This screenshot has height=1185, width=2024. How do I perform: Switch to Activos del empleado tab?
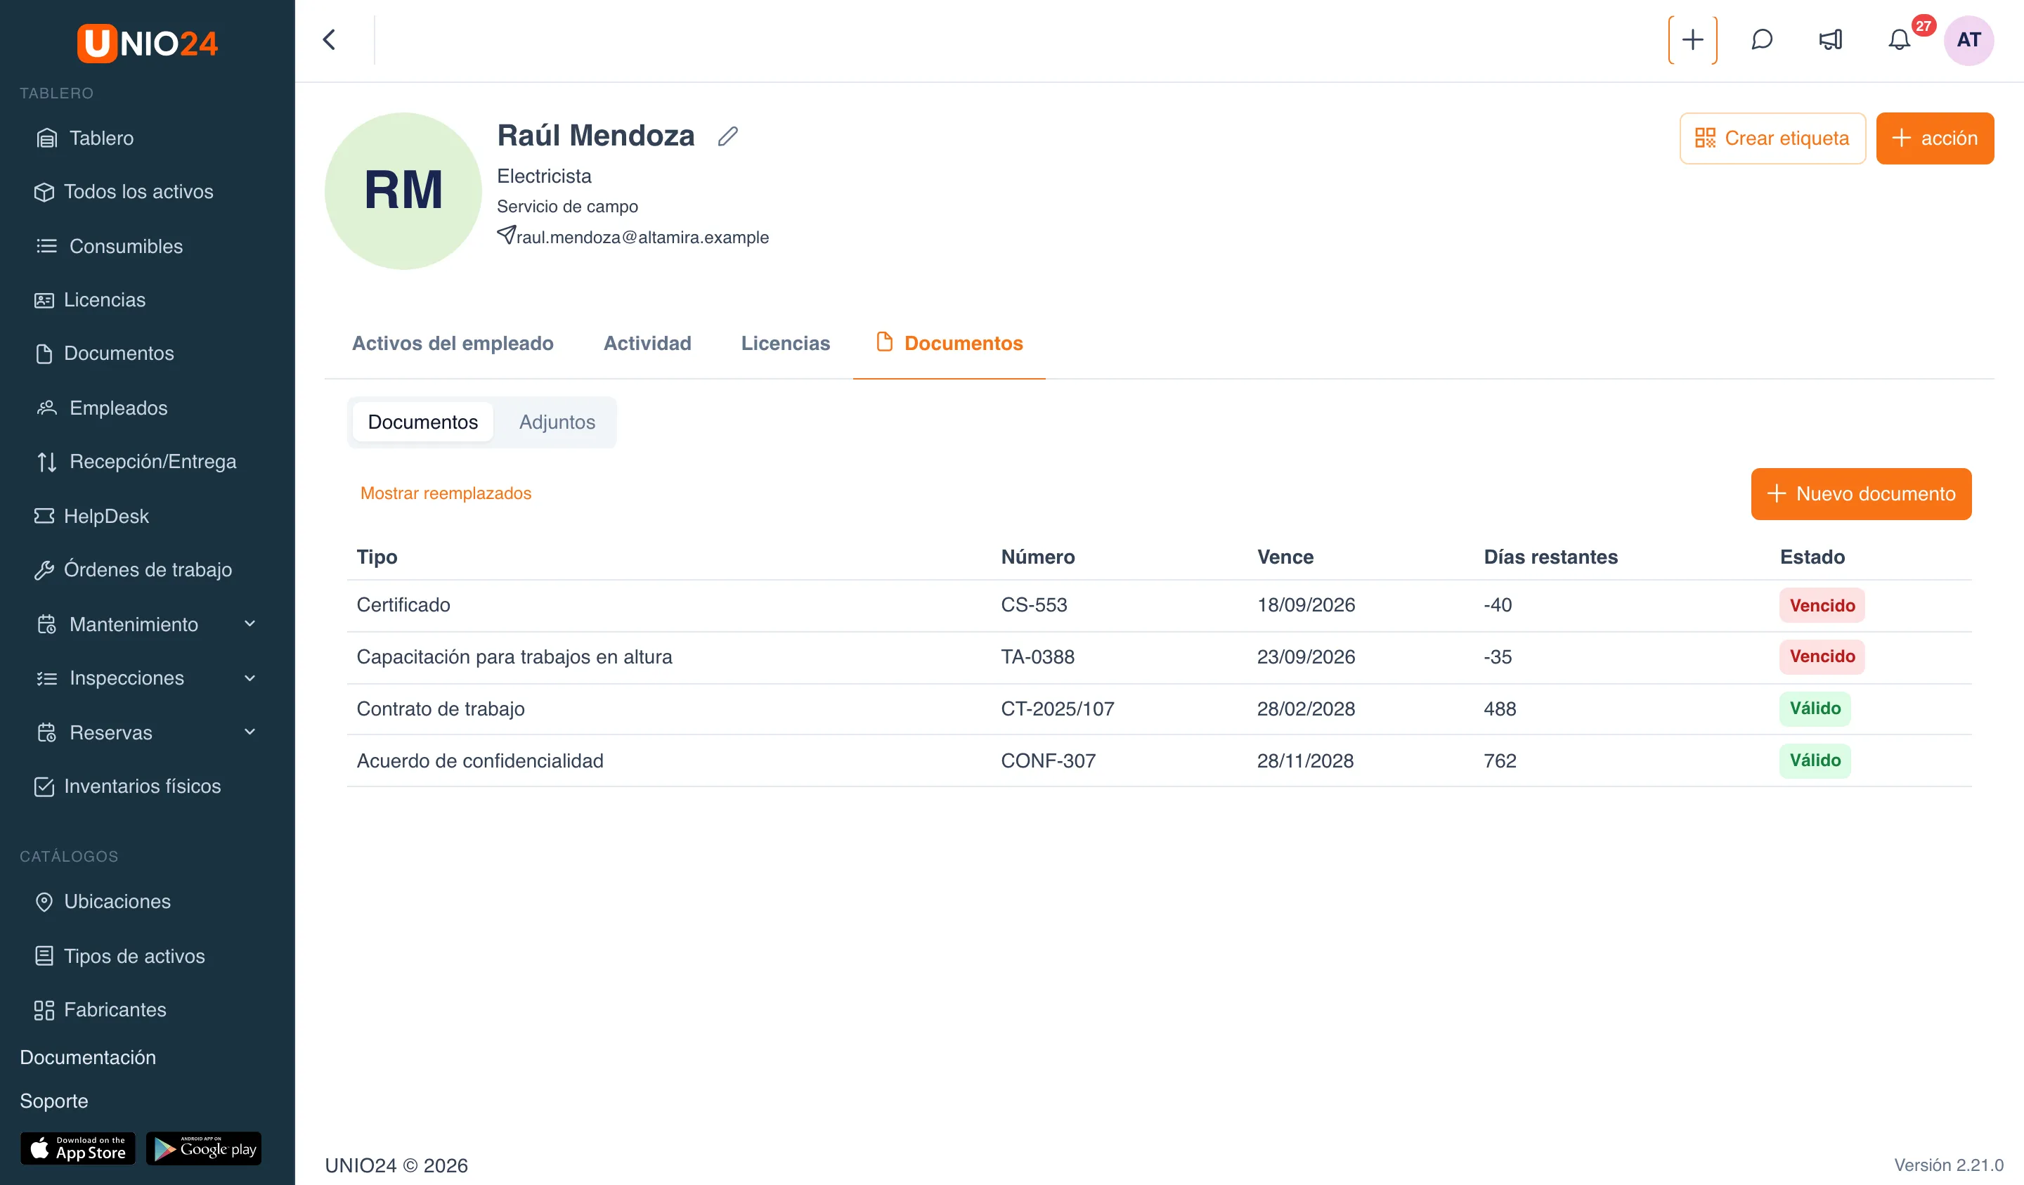click(x=452, y=343)
